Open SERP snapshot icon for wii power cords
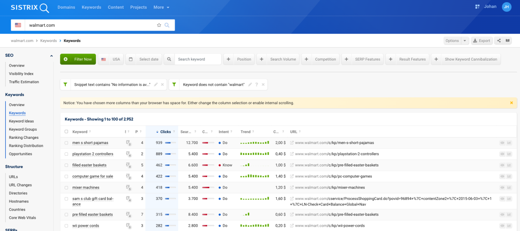The height and width of the screenshot is (231, 520). click(128, 226)
